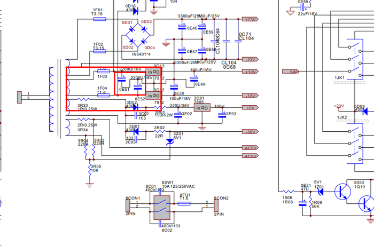Image resolution: width=374 pixels, height=246 pixels.
Task: Select the 7912 regulator block
Action: point(154,96)
